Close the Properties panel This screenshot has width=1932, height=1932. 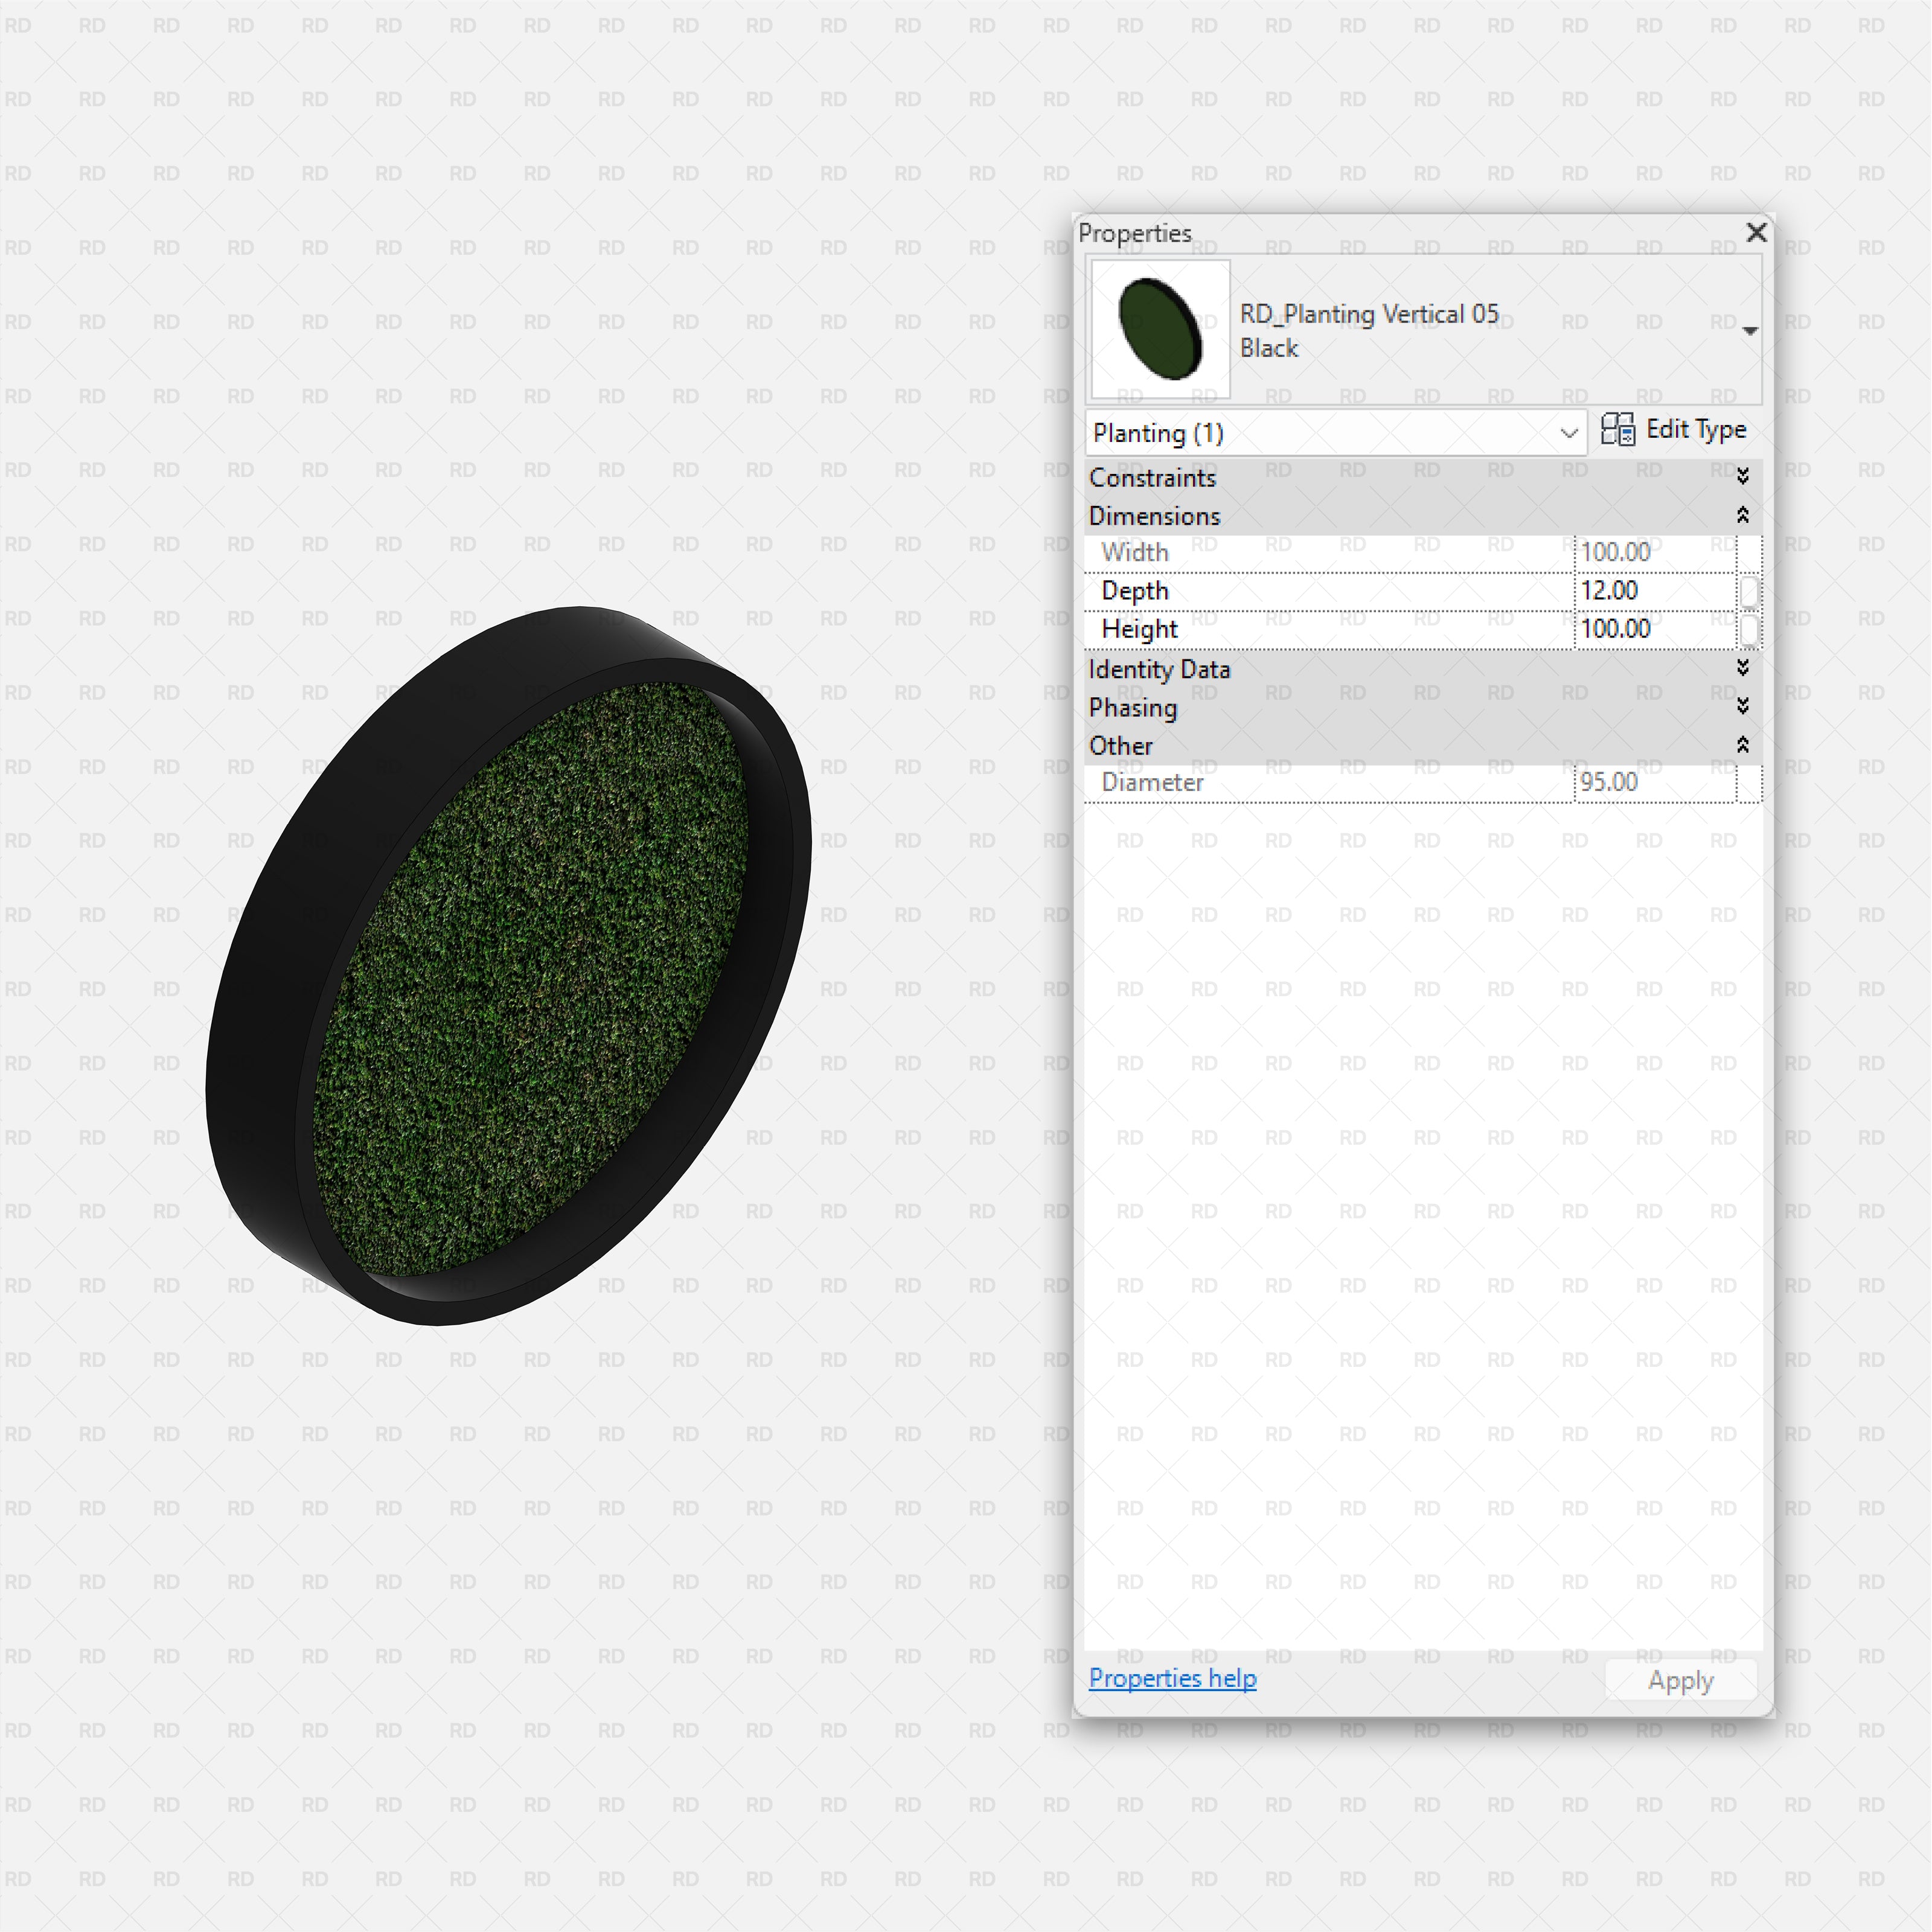[x=1756, y=233]
